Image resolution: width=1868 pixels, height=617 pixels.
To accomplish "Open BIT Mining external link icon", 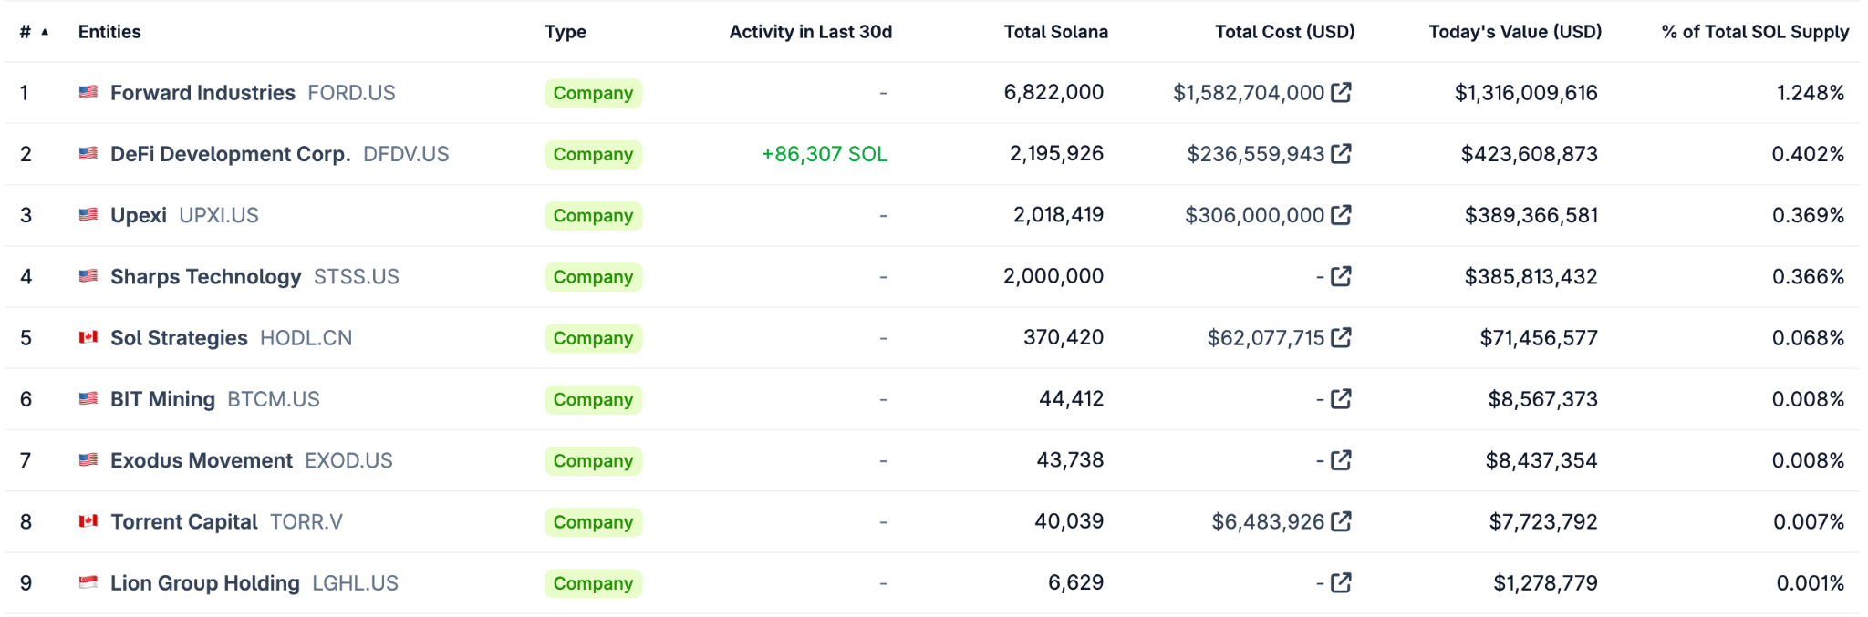I will tap(1341, 398).
